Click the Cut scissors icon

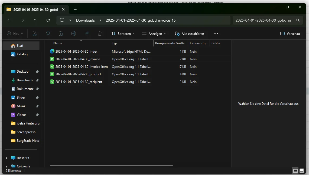click(x=35, y=33)
